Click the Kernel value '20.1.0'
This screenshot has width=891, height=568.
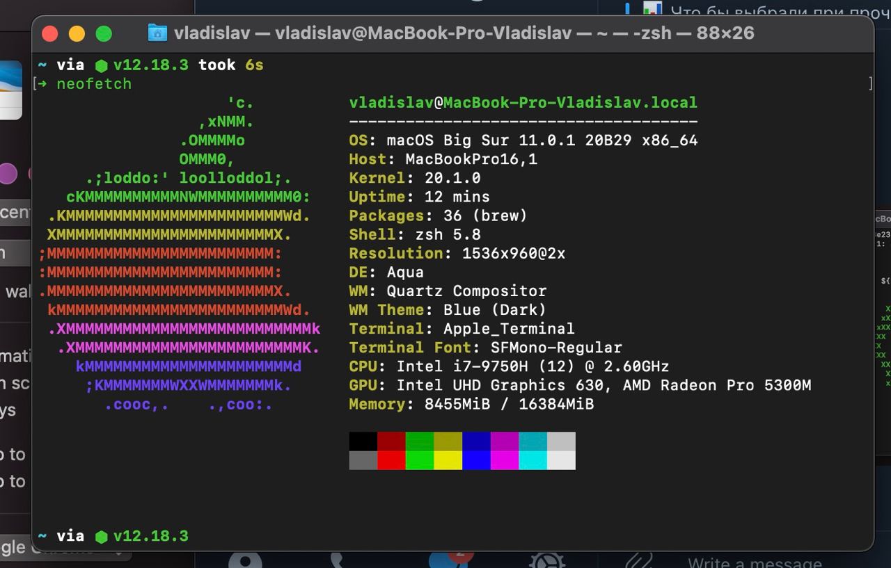coord(452,178)
